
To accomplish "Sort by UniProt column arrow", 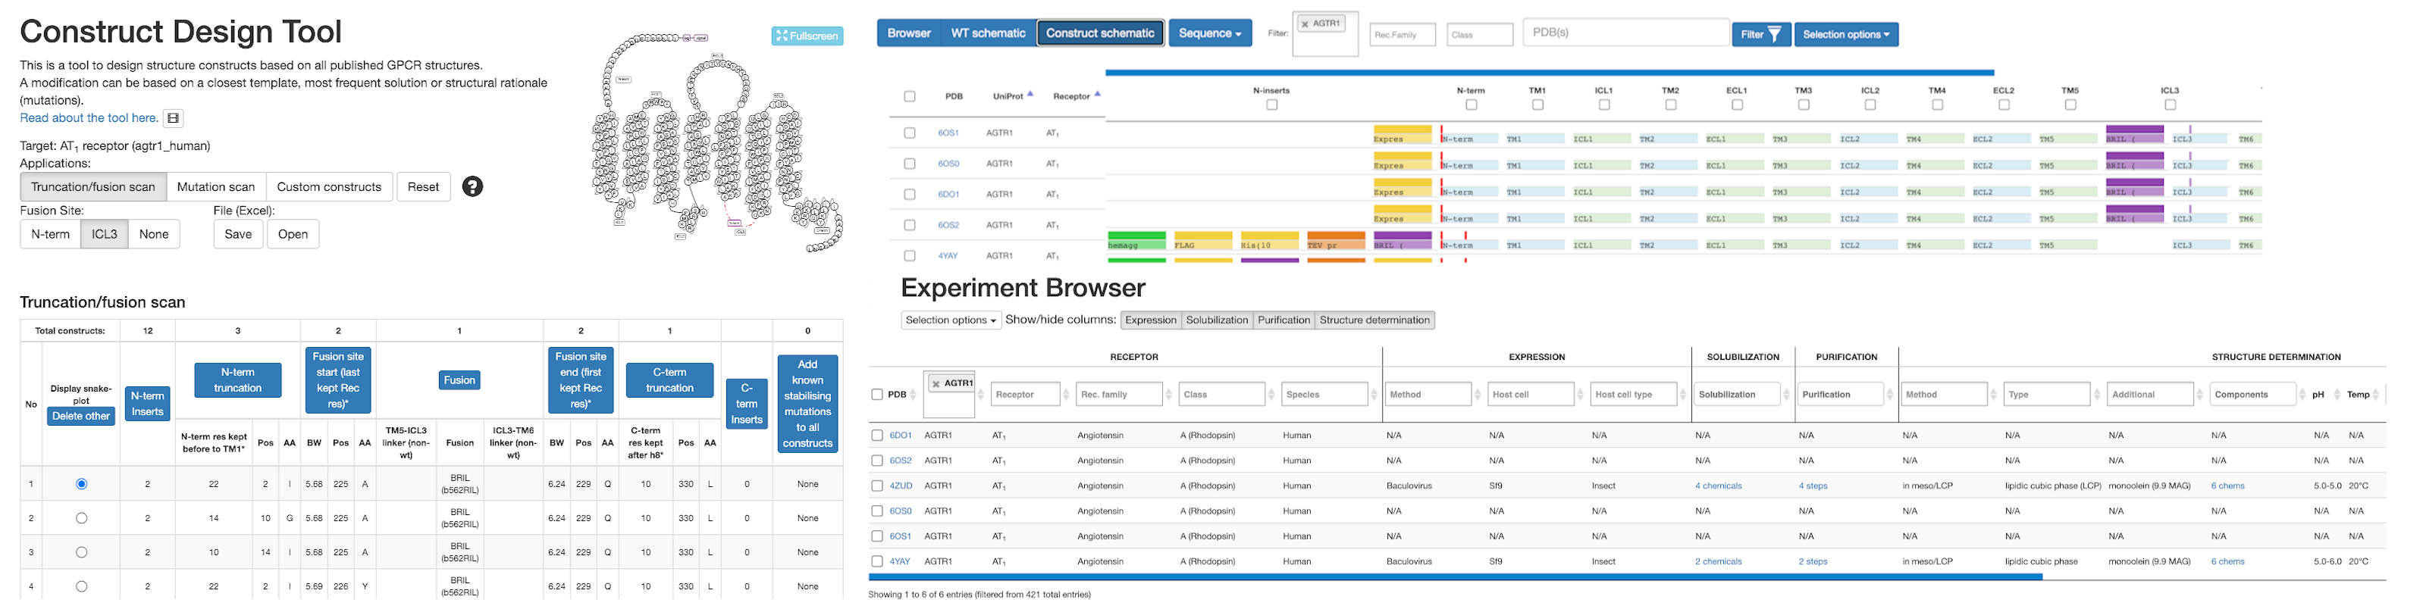I will pos(1030,94).
